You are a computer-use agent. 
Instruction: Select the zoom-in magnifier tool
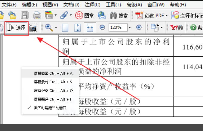point(49,27)
